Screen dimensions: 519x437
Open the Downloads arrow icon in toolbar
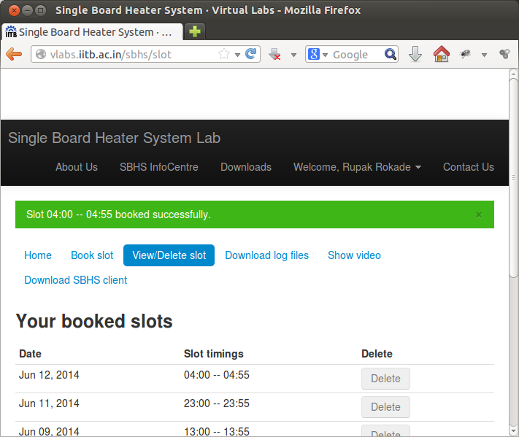pos(415,55)
